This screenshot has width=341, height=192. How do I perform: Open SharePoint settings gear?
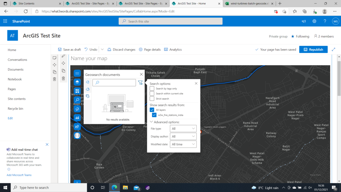point(314,21)
